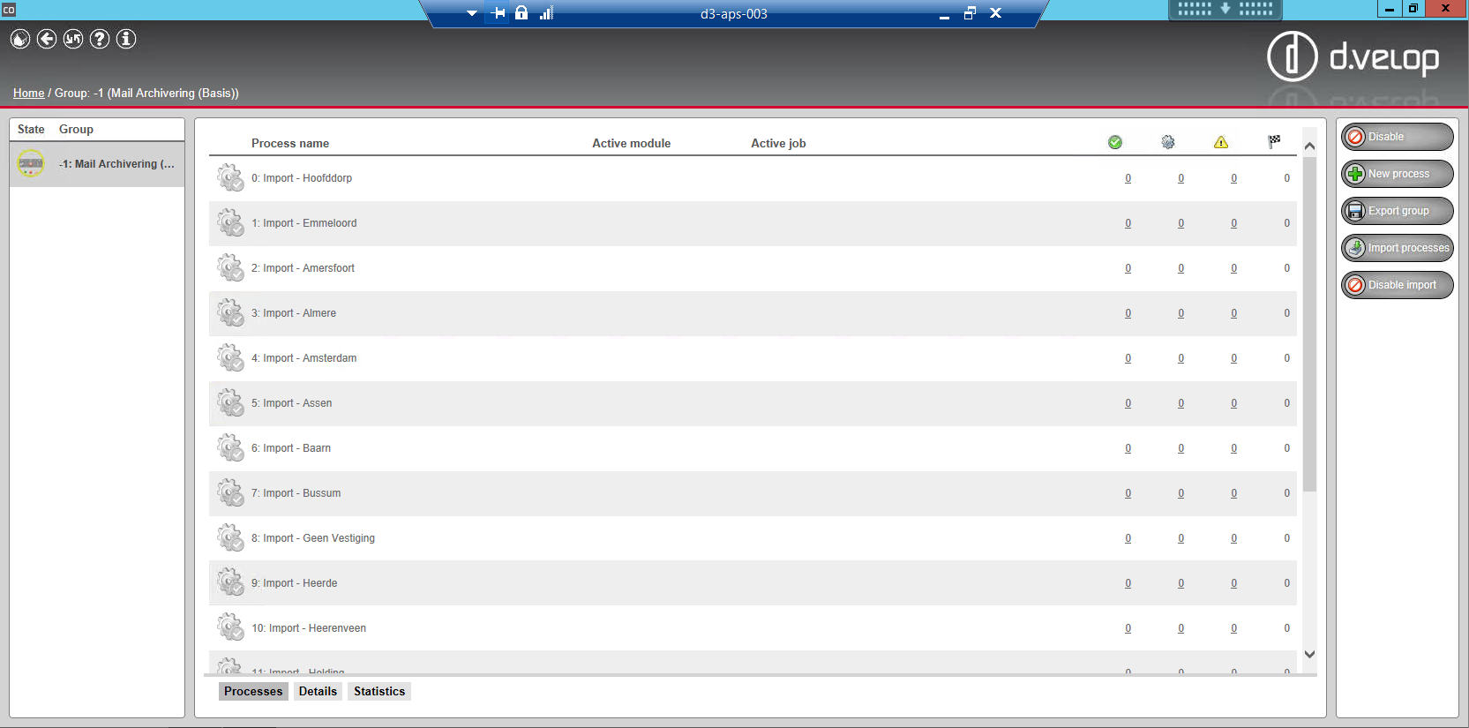Open the remote connection bar dropdown arrow
The height and width of the screenshot is (728, 1469).
coord(472,13)
